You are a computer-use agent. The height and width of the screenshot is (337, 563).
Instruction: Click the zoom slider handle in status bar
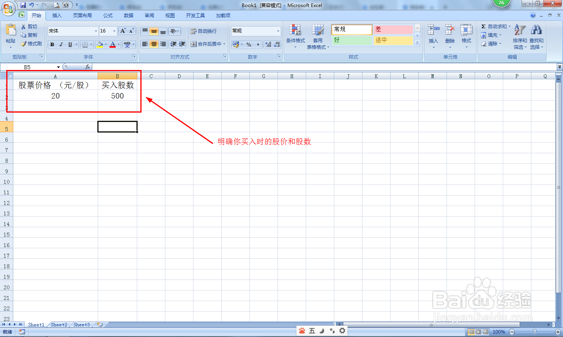[534, 332]
